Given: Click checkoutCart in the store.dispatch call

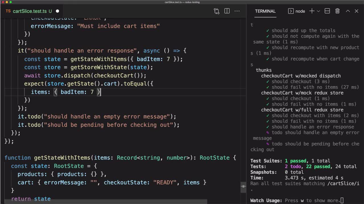Looking at the screenshot, I should [113, 75].
